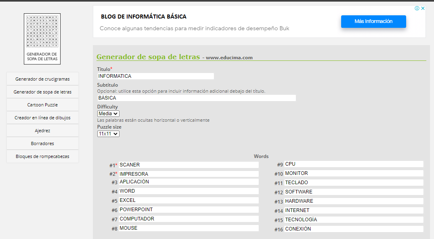Click the word search puzzle logo preview
Screen dimensions: 434x239
[42, 39]
